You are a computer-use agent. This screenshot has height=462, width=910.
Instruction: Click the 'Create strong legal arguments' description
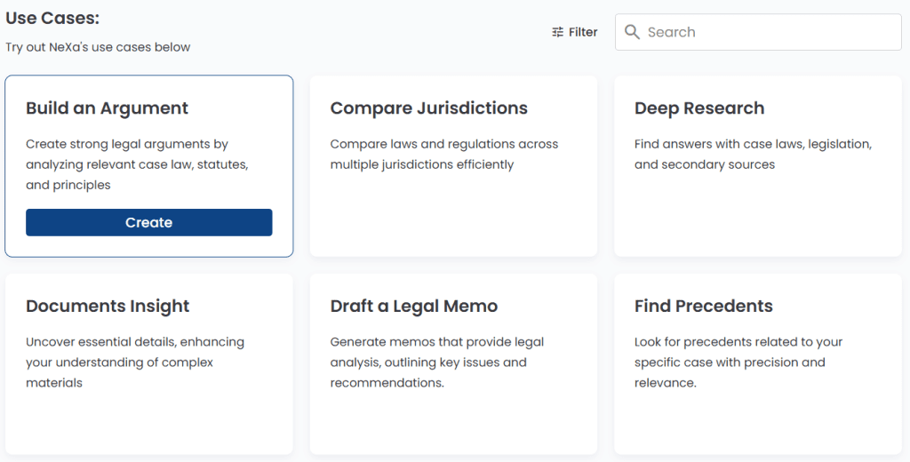coord(137,164)
